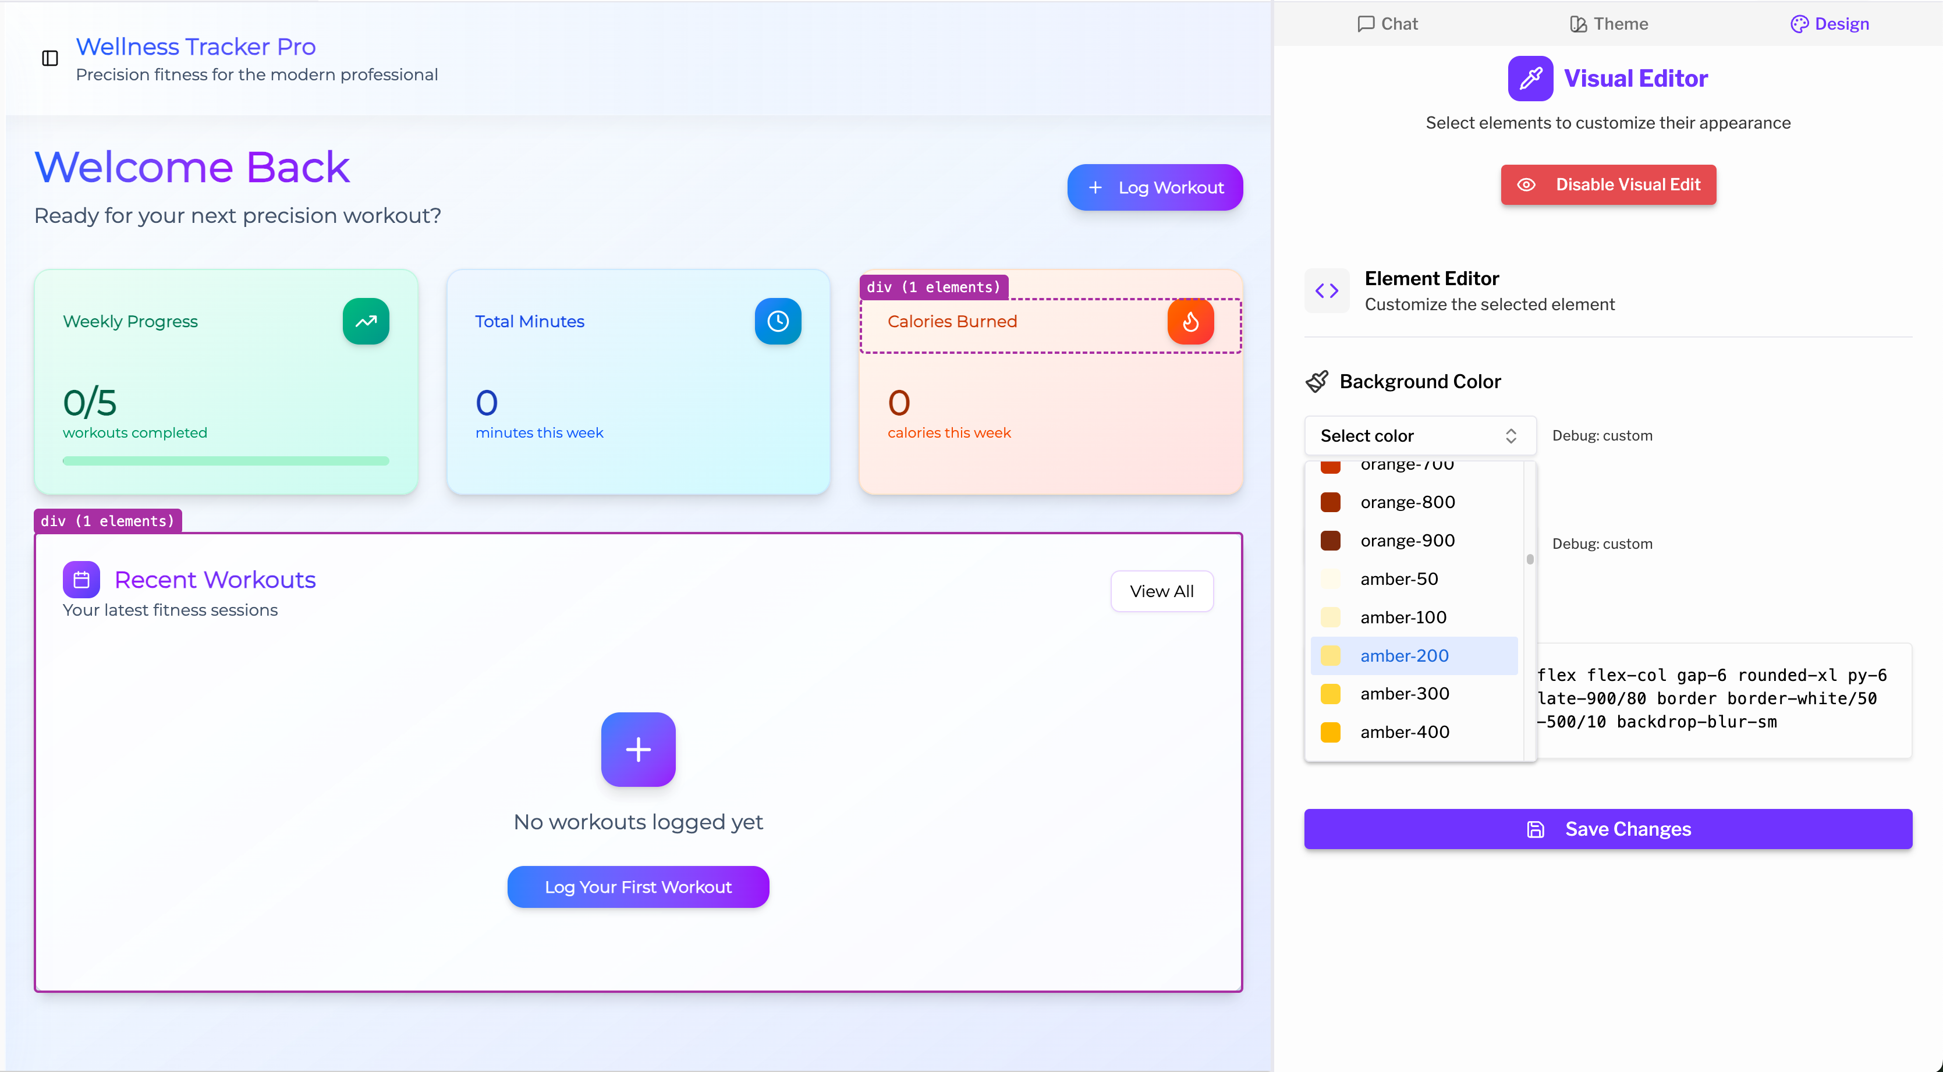
Task: Pick orange-800 in the dropdown list
Action: point(1407,502)
